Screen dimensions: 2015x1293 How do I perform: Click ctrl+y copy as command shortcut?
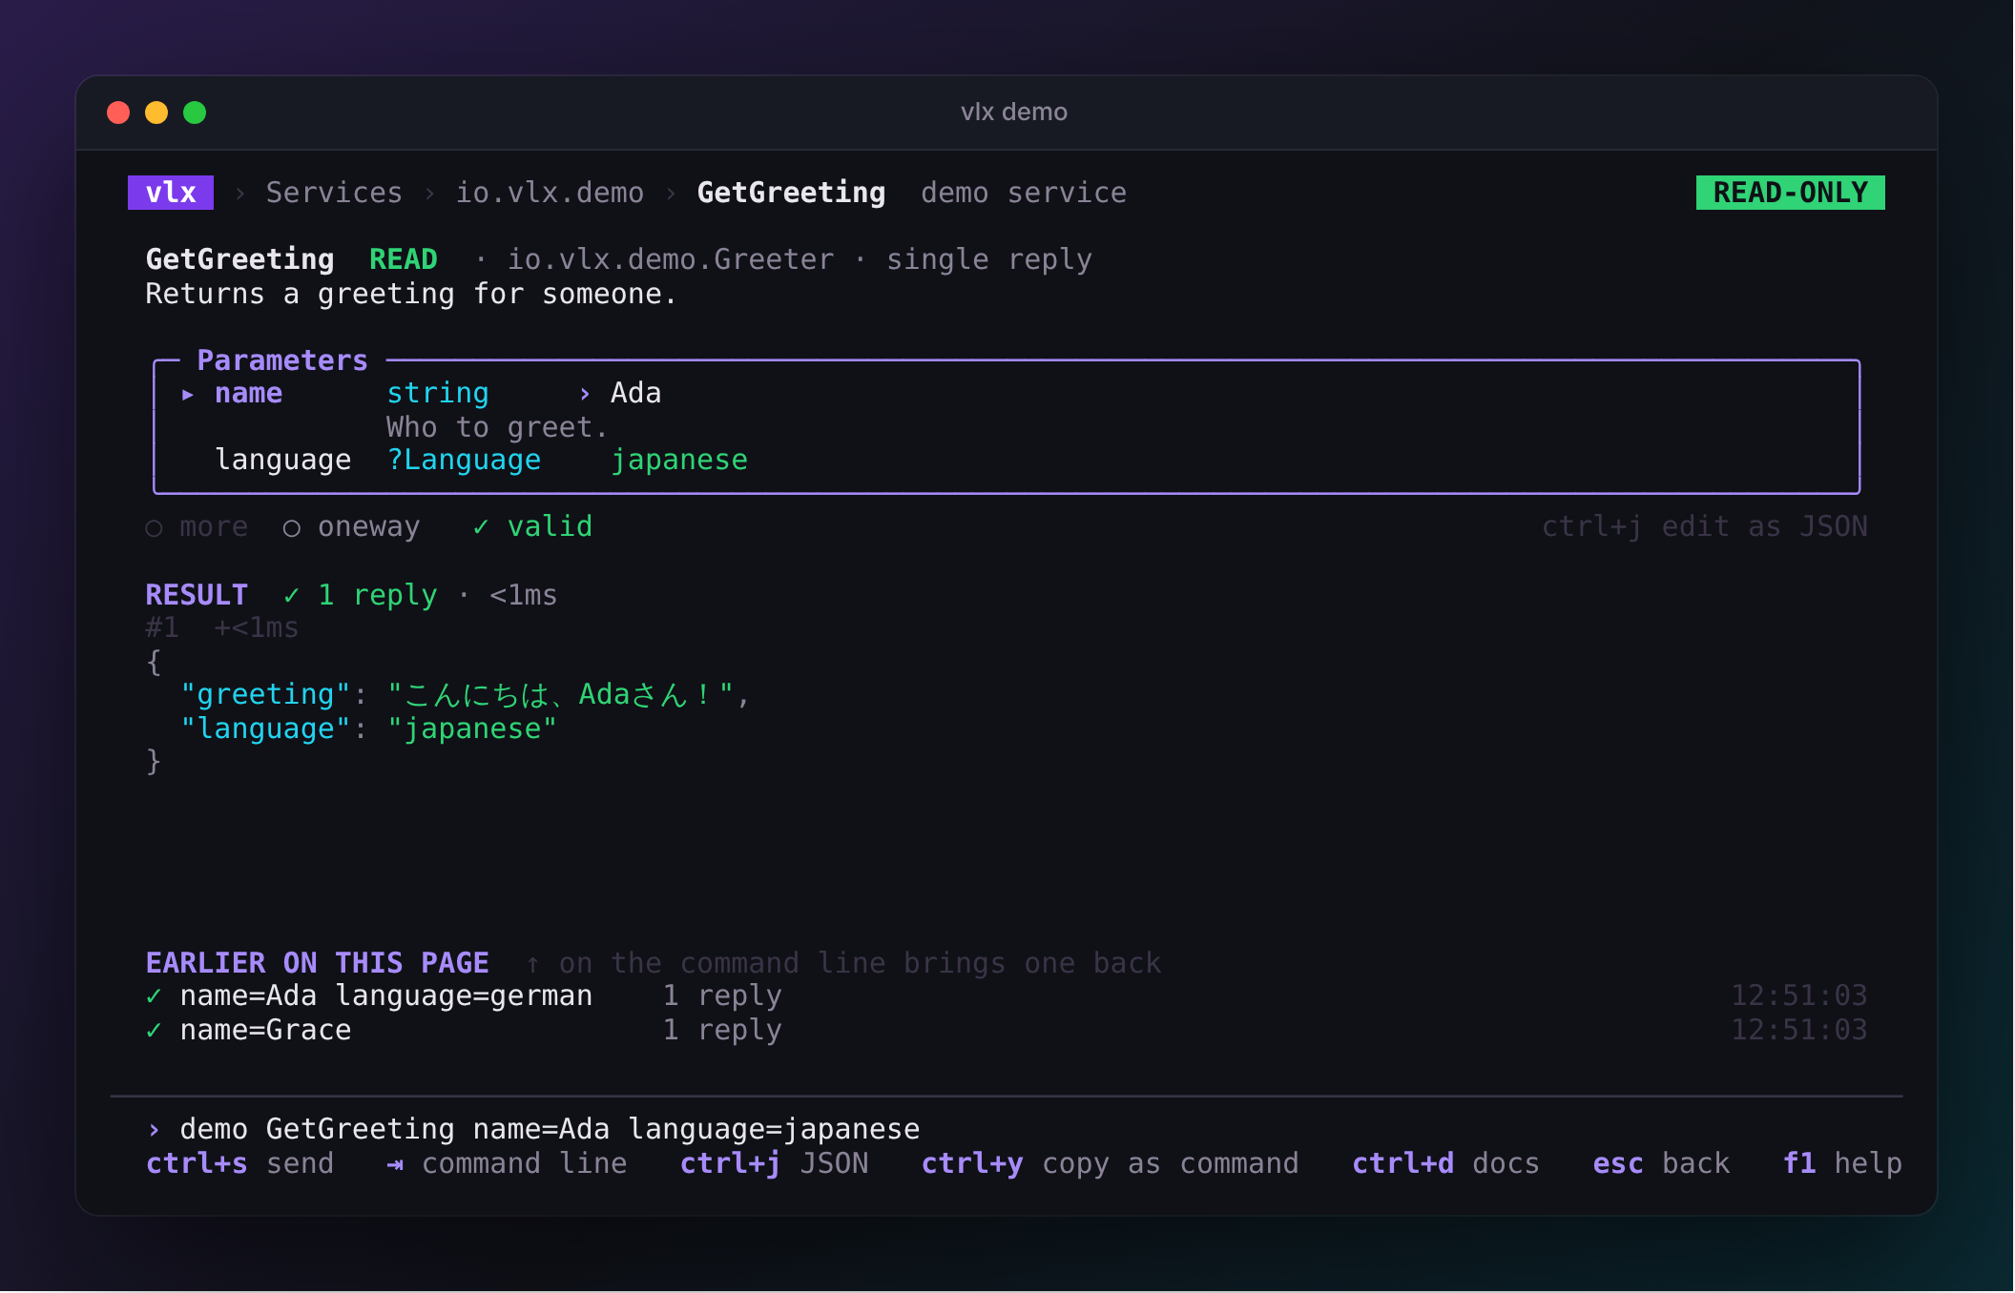[1110, 1163]
